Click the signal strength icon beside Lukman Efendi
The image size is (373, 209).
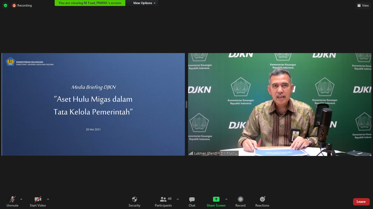pos(191,153)
